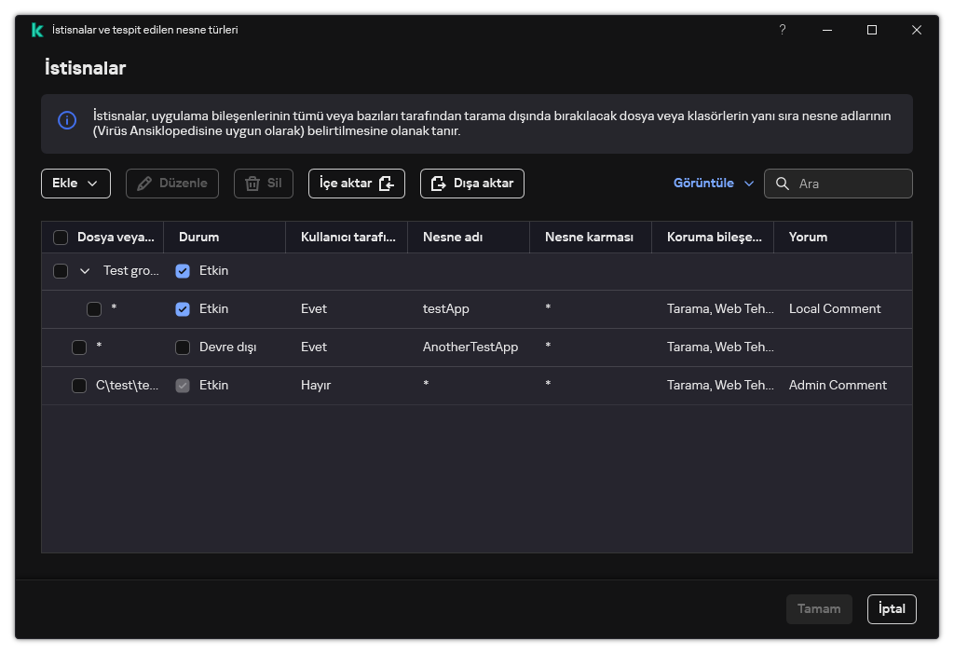Click the trash Sil delete button
954x654 pixels.
[264, 184]
